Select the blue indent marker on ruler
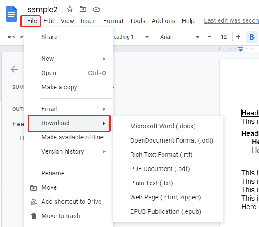This screenshot has width=259, height=227. click(x=241, y=49)
